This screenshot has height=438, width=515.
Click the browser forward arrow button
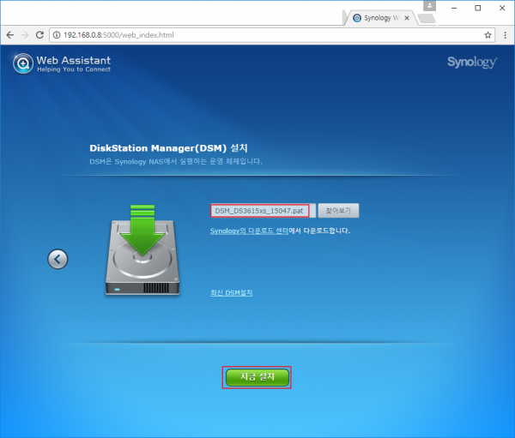[x=26, y=35]
